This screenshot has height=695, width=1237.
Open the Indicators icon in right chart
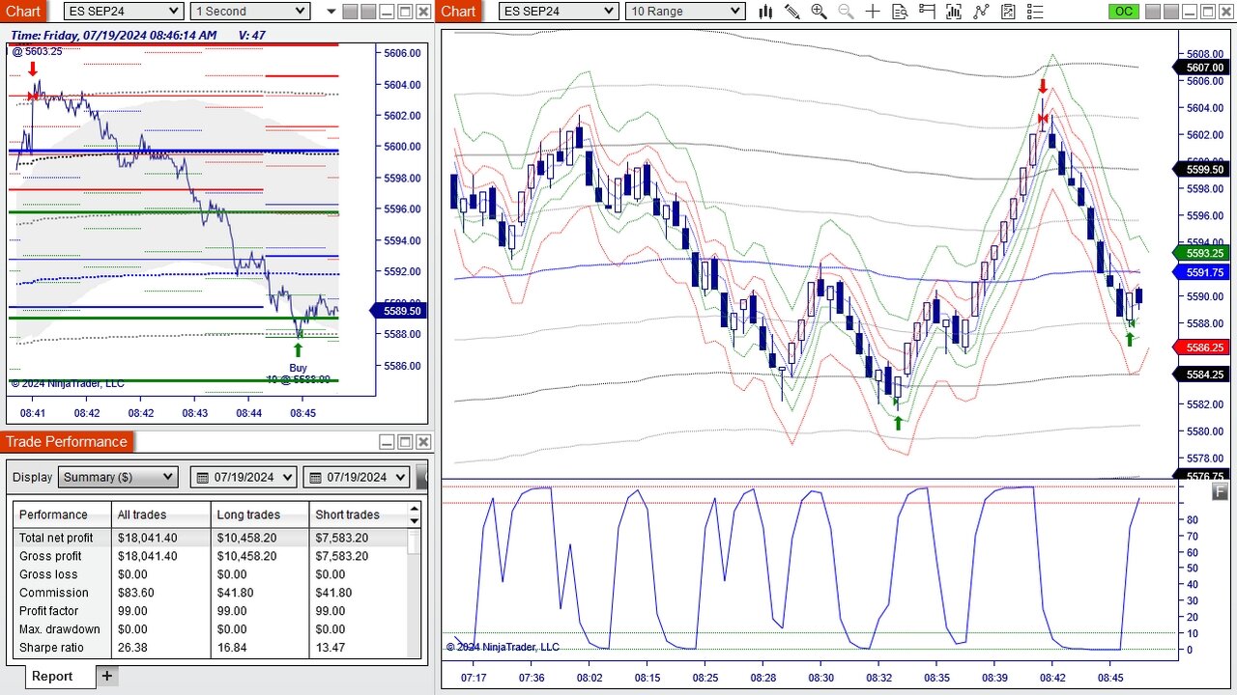pos(954,12)
